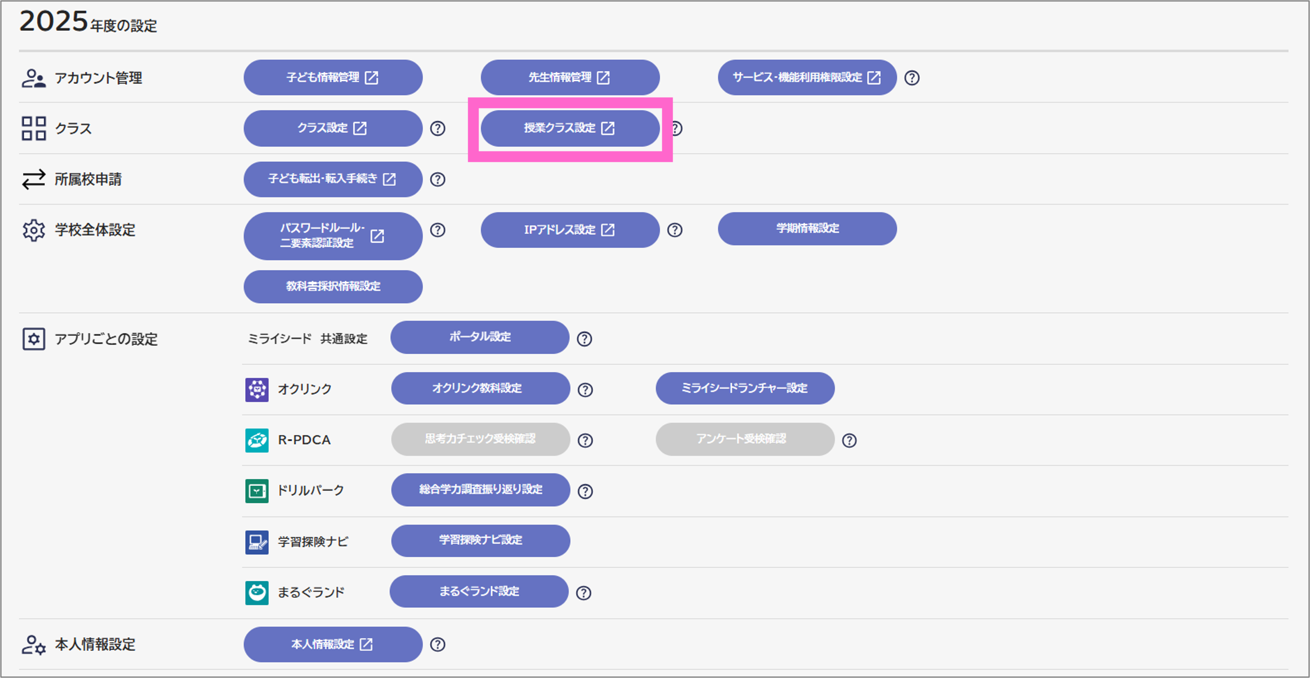The height and width of the screenshot is (678, 1310).
Task: Click the 学習探険ナビ app icon
Action: [257, 542]
